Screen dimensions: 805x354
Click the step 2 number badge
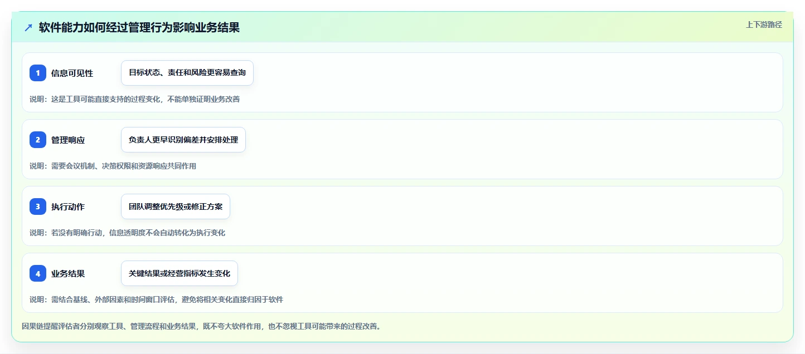(x=38, y=140)
